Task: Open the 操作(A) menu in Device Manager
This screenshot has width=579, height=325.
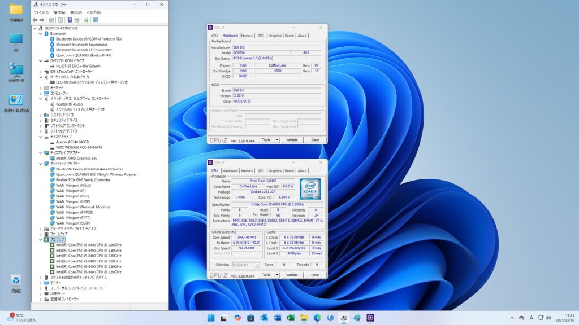Action: click(x=59, y=12)
